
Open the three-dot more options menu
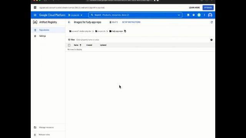[204, 15]
